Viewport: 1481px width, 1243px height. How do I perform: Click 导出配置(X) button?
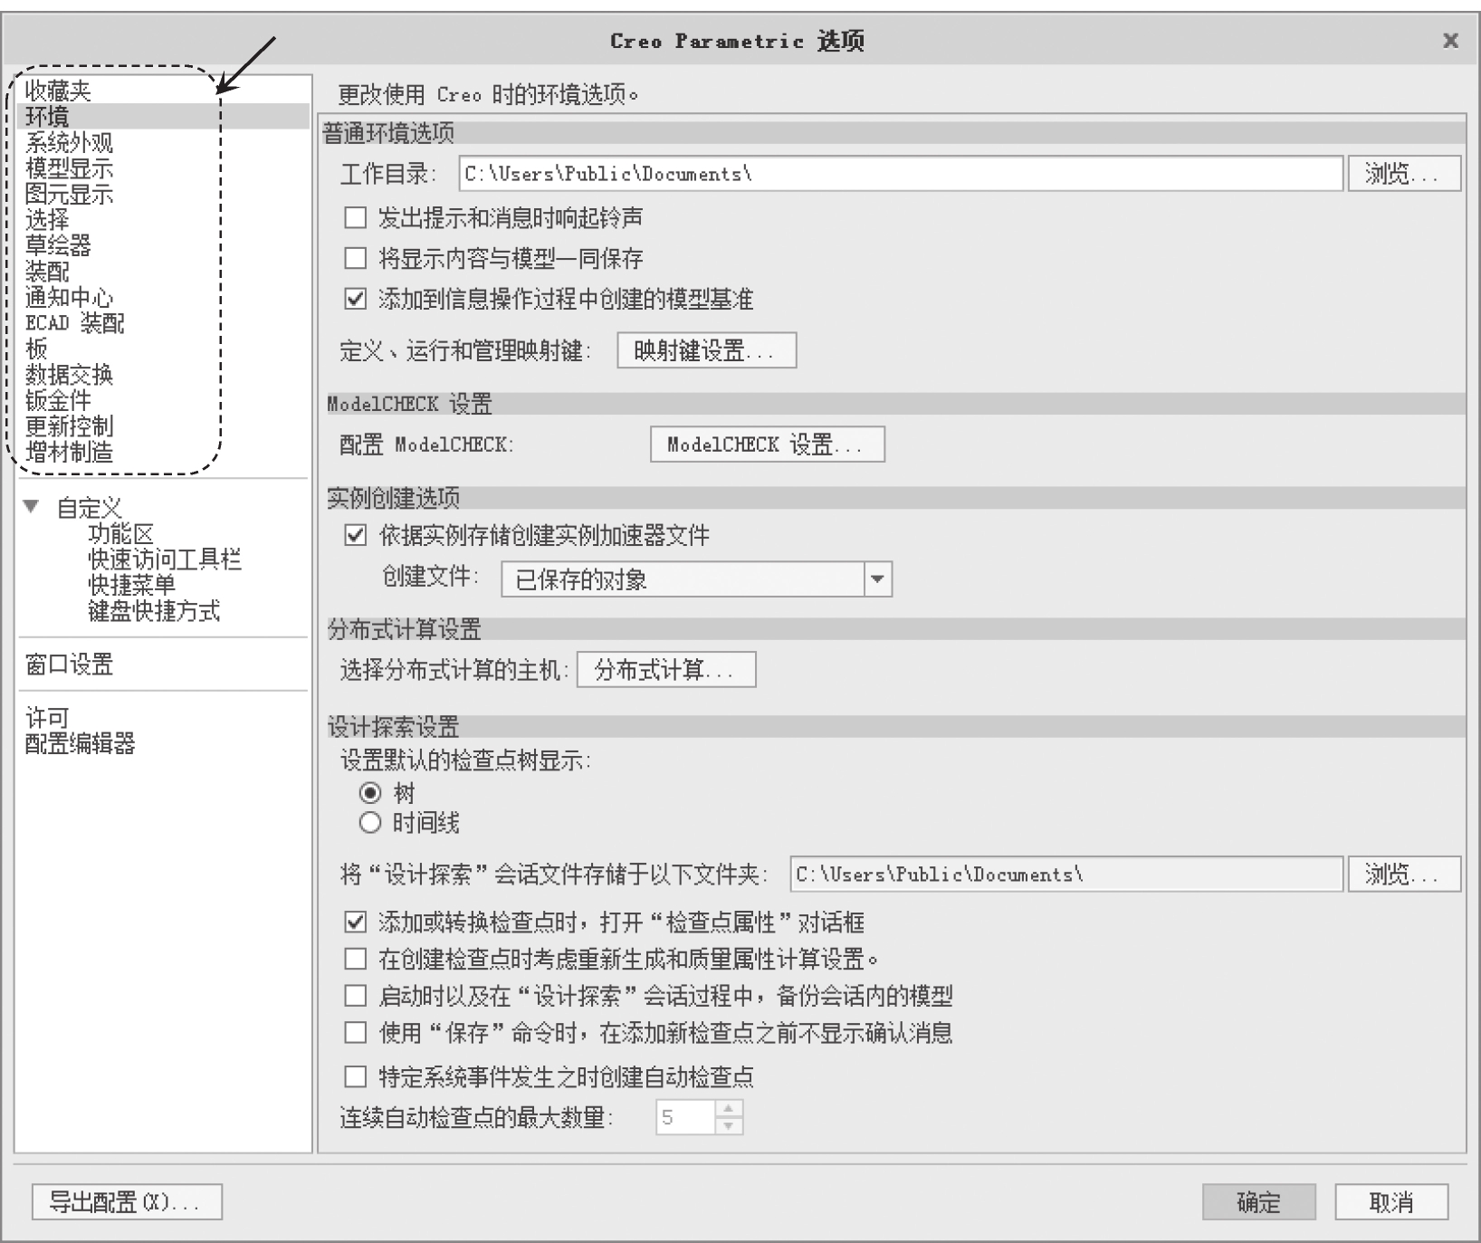[x=127, y=1202]
